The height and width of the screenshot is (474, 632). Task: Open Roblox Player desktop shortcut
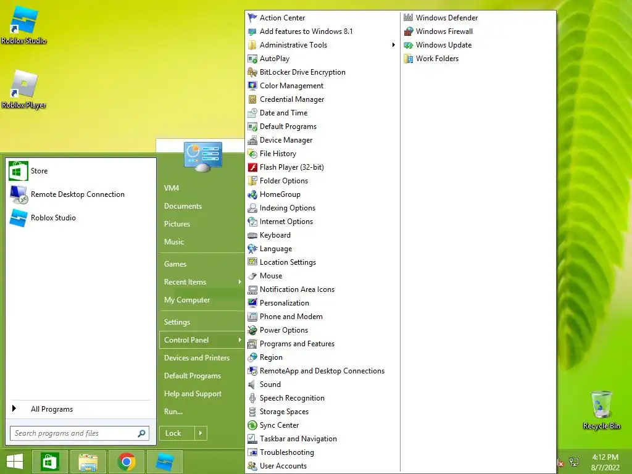24,89
